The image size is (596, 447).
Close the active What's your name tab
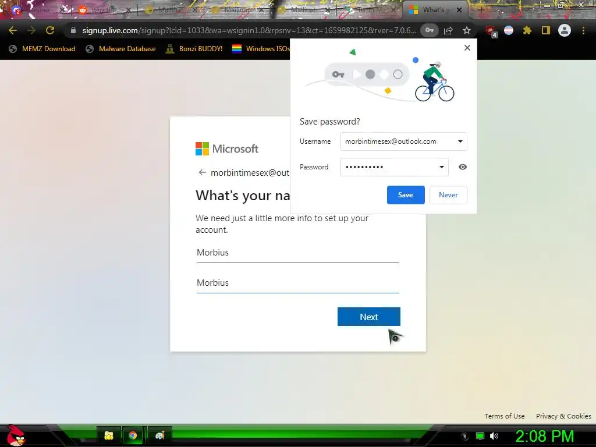pyautogui.click(x=459, y=10)
